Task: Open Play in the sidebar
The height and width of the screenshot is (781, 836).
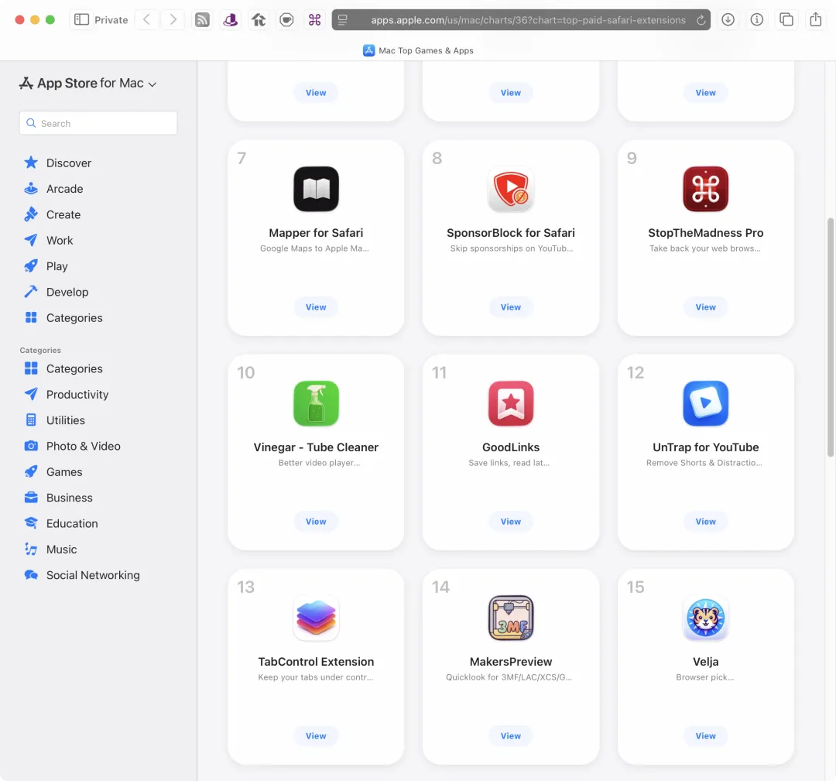Action: coord(46,266)
